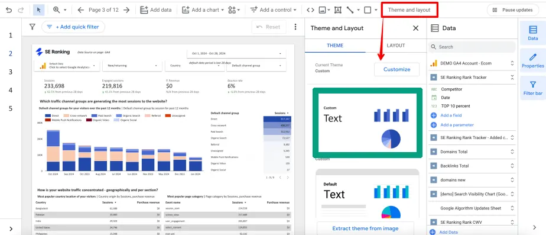Switch to the LAYOUT tab
Image resolution: width=546 pixels, height=235 pixels.
click(x=396, y=46)
